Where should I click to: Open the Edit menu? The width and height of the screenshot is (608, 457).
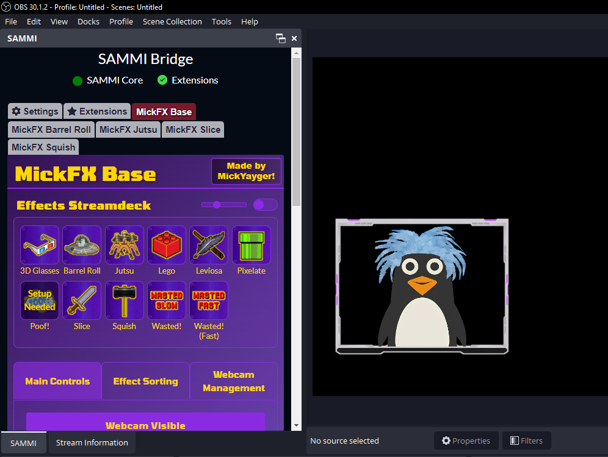click(34, 22)
